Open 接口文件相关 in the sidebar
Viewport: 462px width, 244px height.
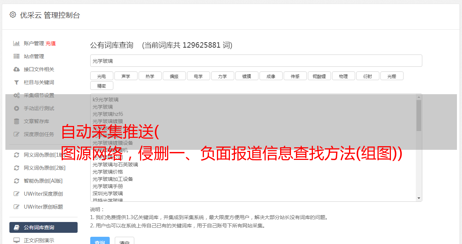[x=39, y=69]
